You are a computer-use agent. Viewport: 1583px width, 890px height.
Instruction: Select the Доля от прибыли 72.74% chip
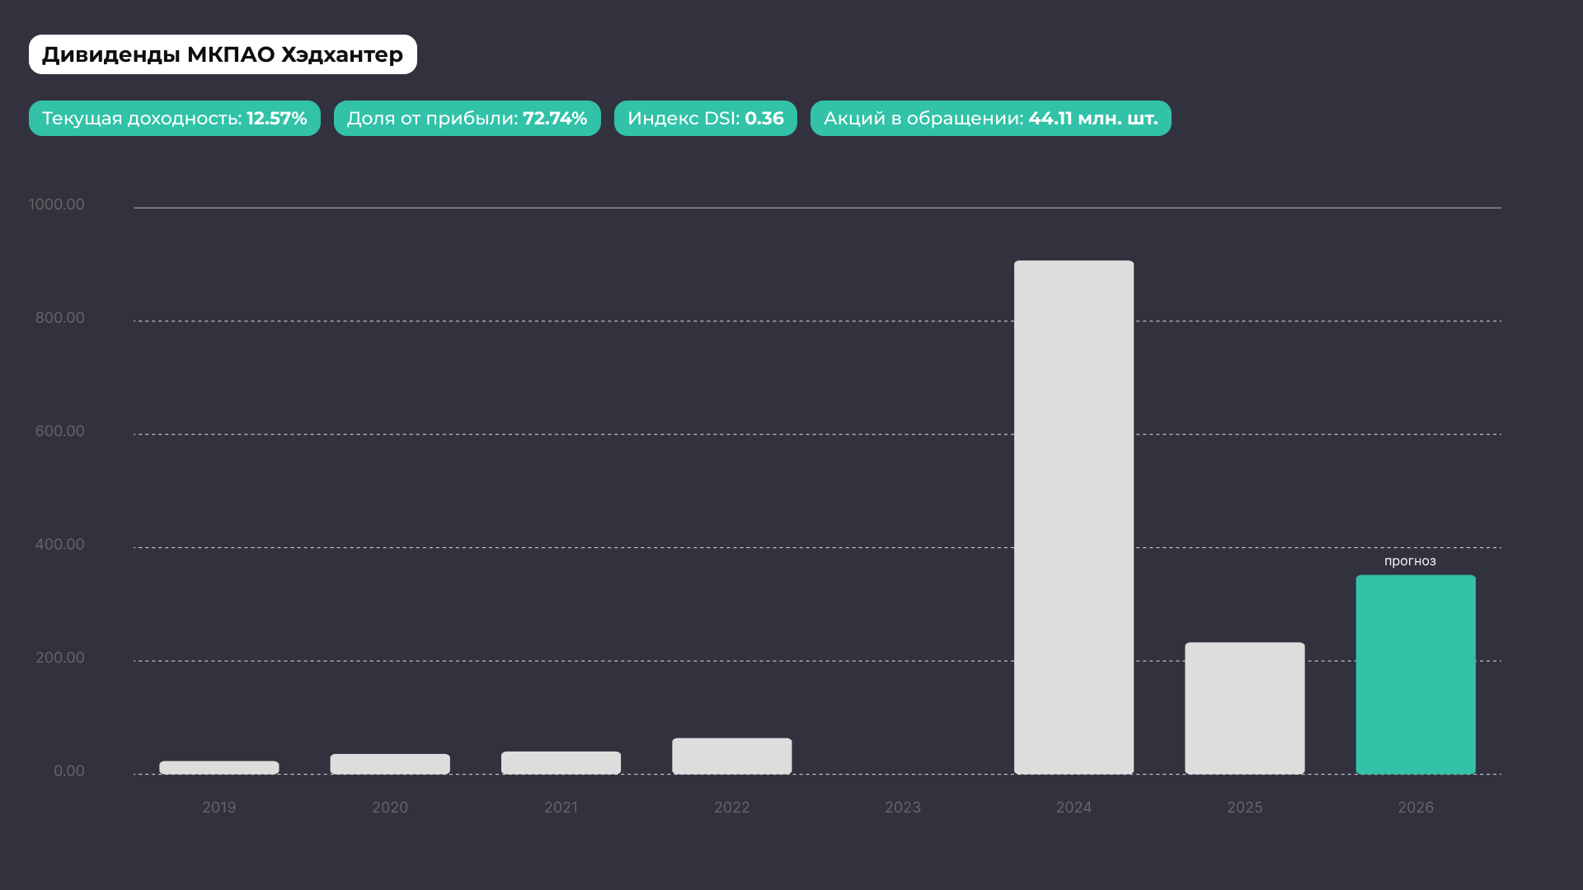click(467, 119)
